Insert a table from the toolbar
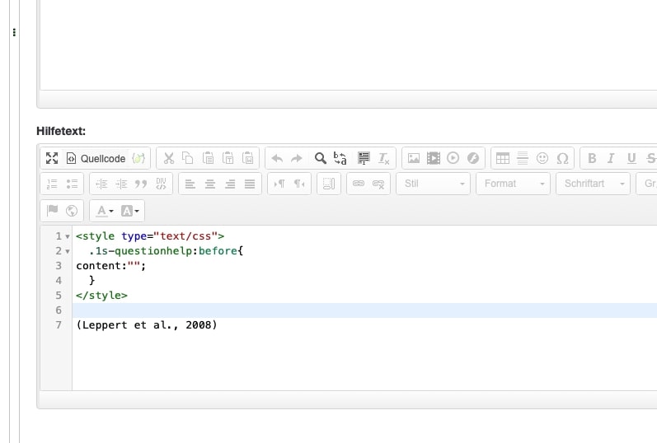 point(502,158)
